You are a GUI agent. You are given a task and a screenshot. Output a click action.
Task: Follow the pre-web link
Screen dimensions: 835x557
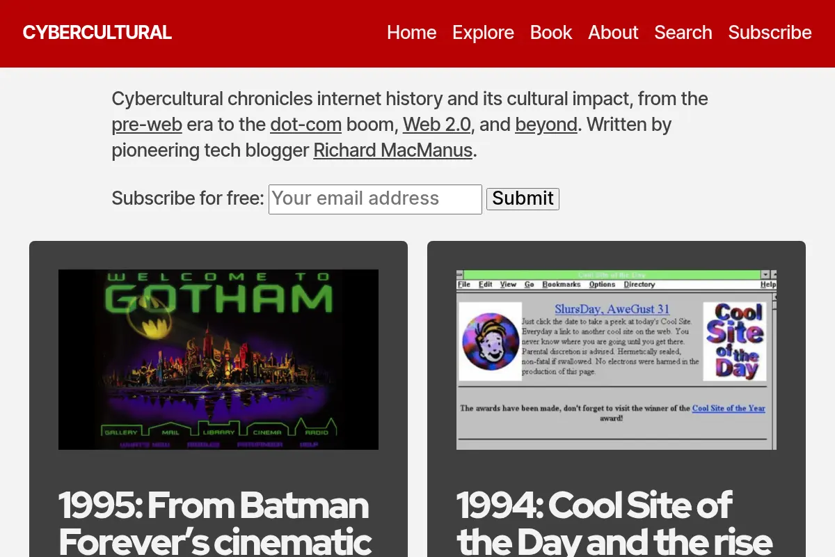coord(147,125)
